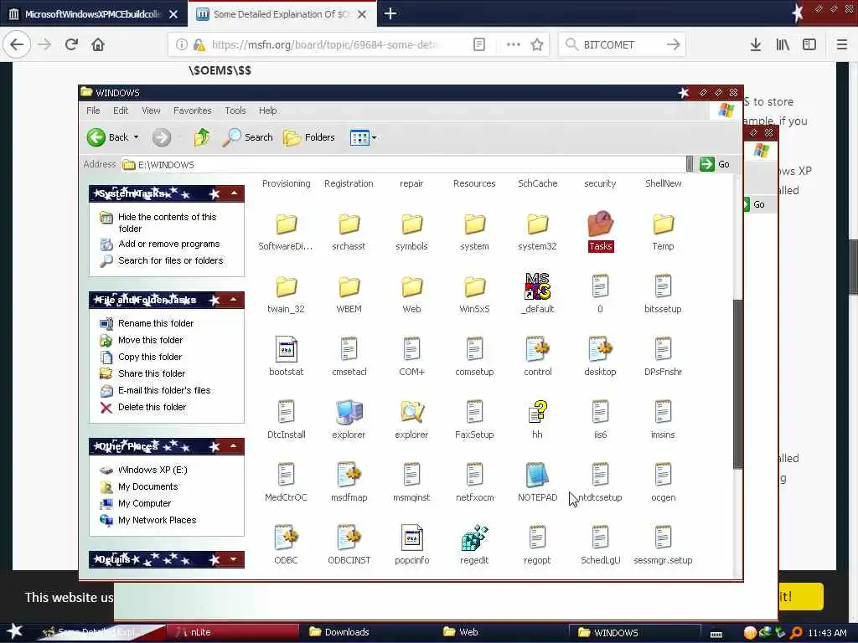Viewport: 858px width, 643px height.
Task: Click the Start star button
Action: point(15,631)
